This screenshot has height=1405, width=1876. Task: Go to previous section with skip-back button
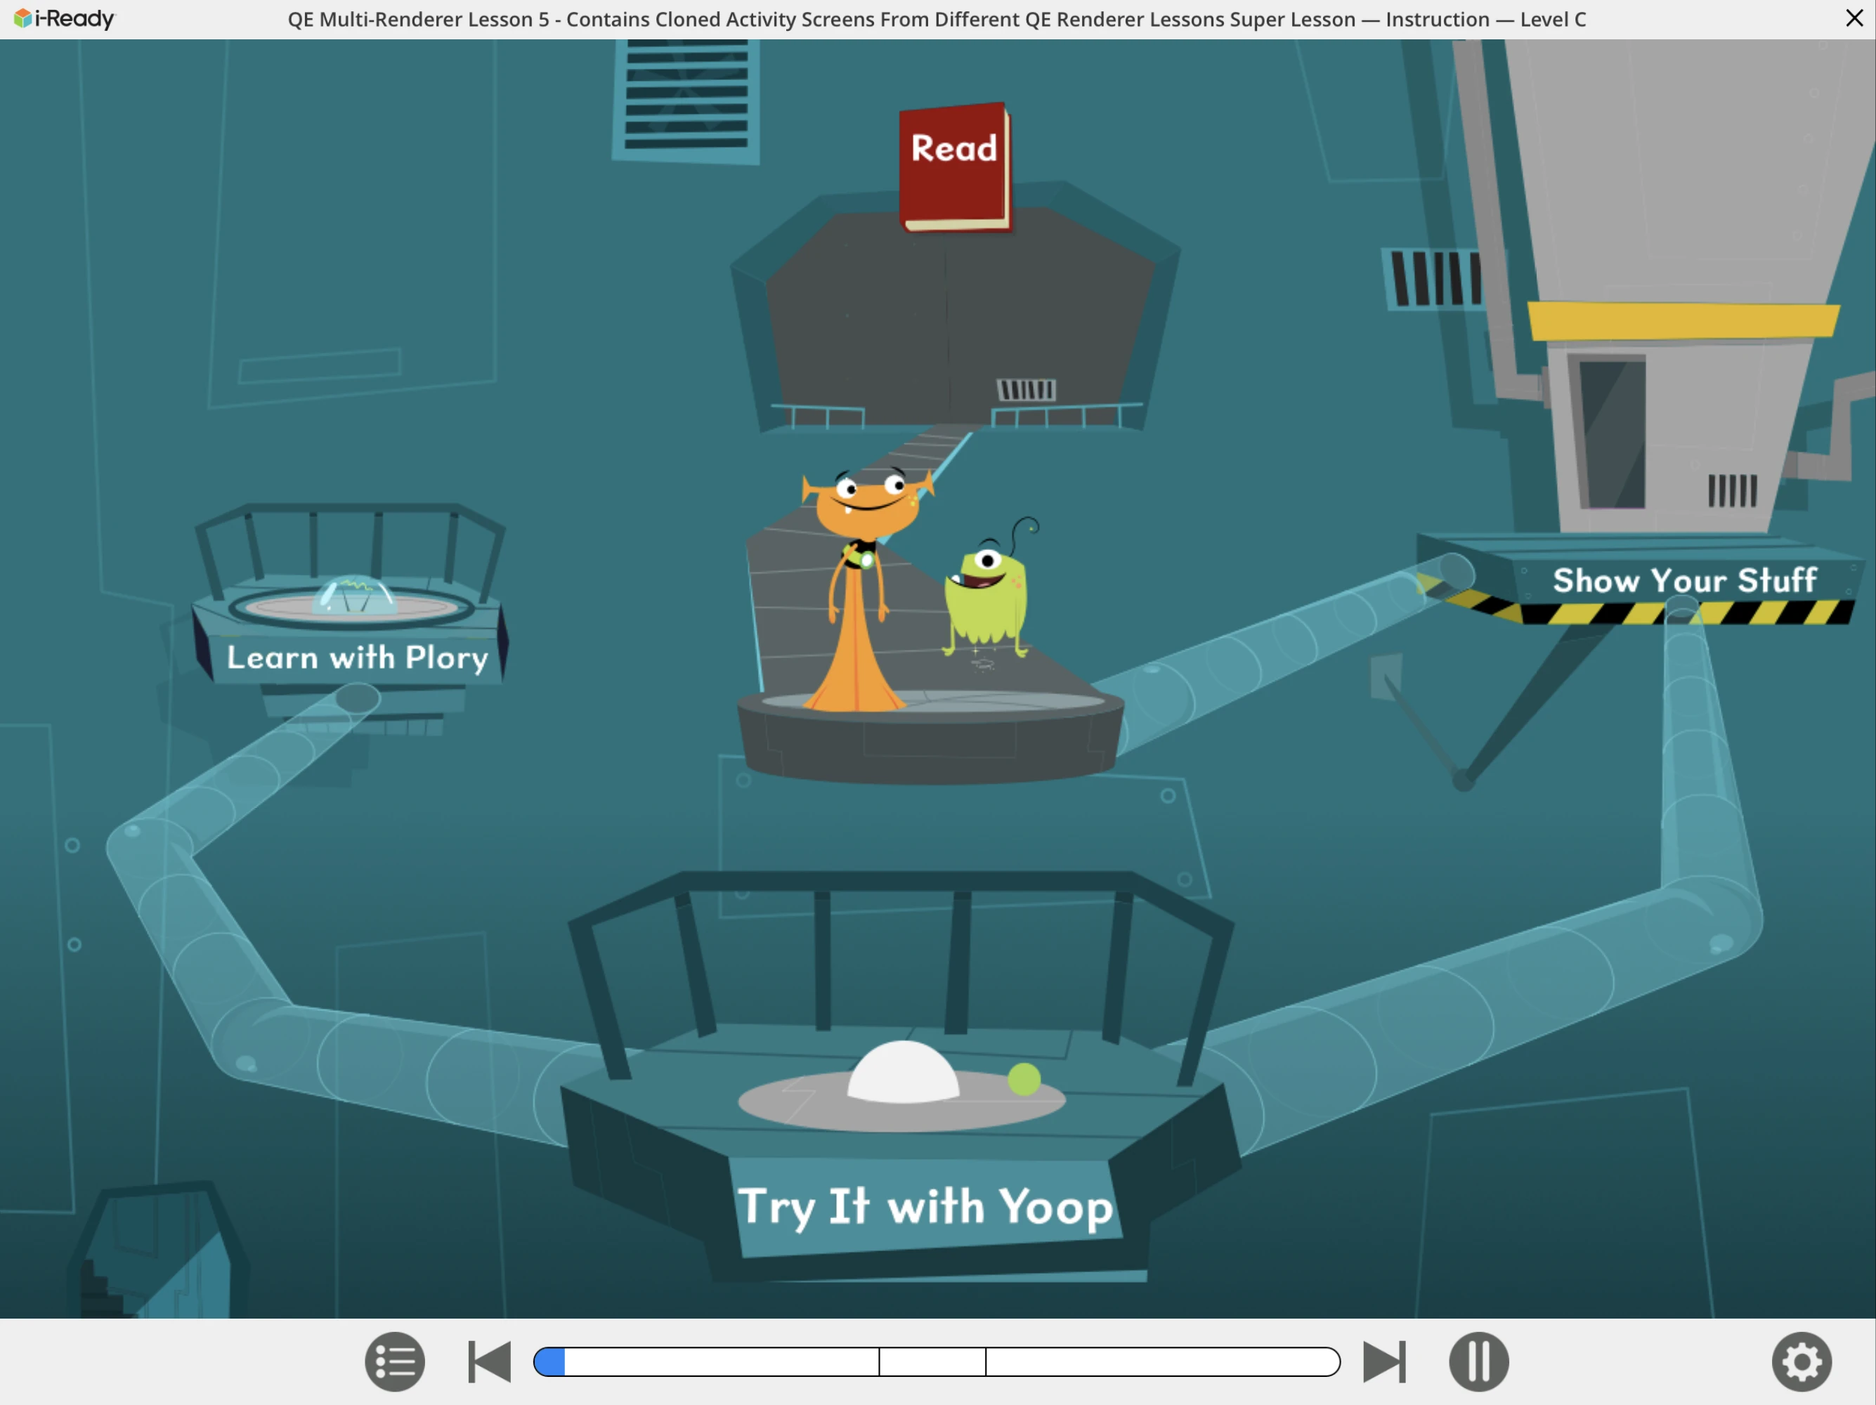489,1361
